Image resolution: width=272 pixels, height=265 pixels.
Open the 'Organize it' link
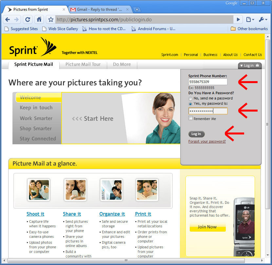pyautogui.click(x=112, y=214)
